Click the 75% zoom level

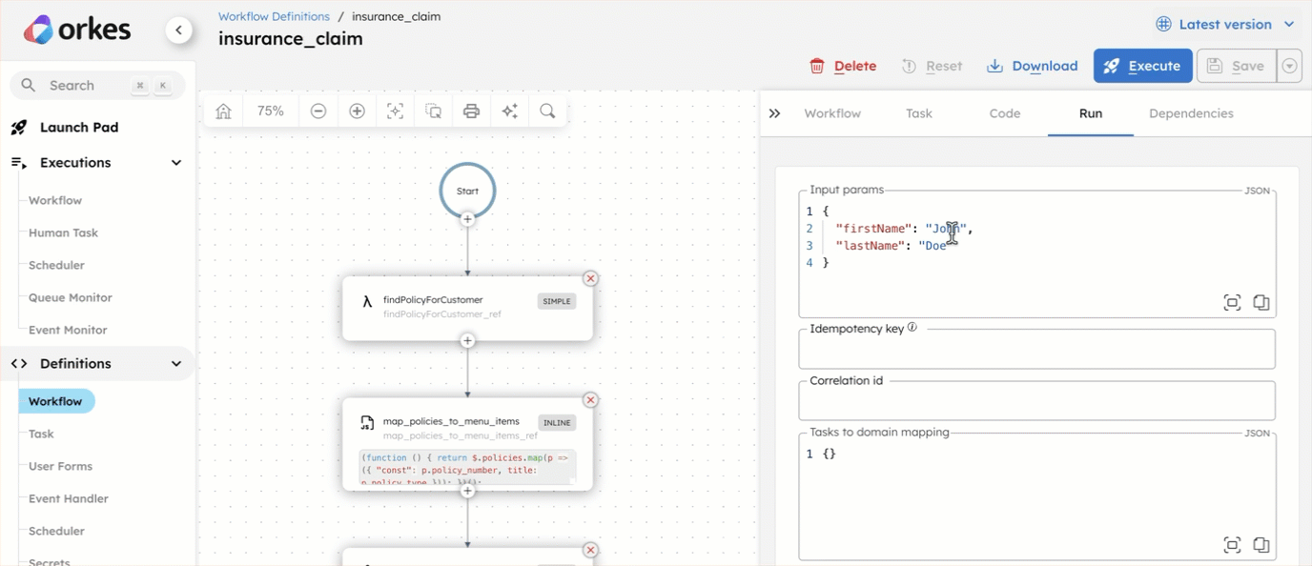pyautogui.click(x=271, y=111)
